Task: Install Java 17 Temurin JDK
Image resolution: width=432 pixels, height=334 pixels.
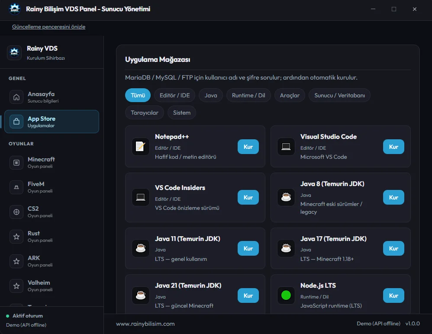Action: click(393, 248)
